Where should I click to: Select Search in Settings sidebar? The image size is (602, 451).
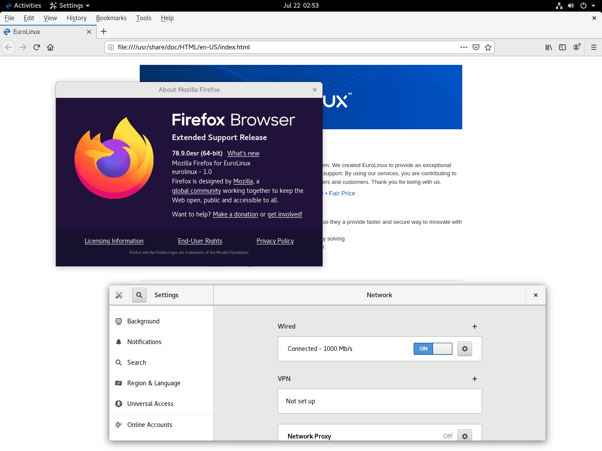[x=161, y=363]
